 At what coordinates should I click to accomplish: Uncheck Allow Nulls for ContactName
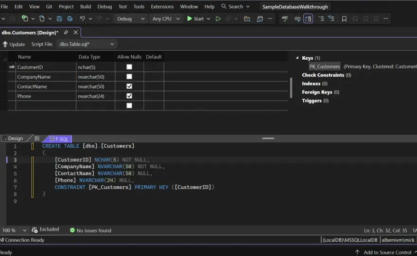coord(129,86)
